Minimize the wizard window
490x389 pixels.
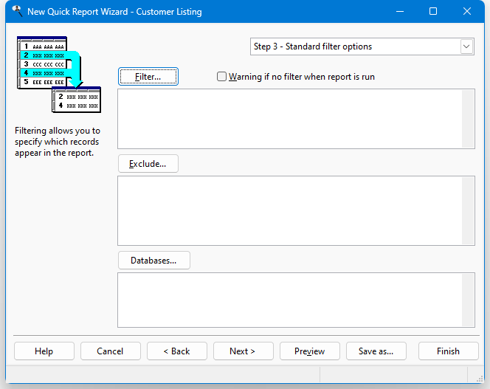click(x=400, y=12)
